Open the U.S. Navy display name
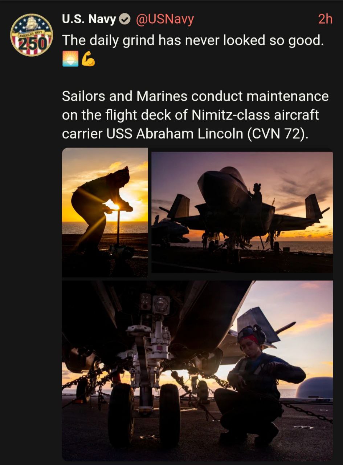The width and height of the screenshot is (343, 465). tap(89, 19)
